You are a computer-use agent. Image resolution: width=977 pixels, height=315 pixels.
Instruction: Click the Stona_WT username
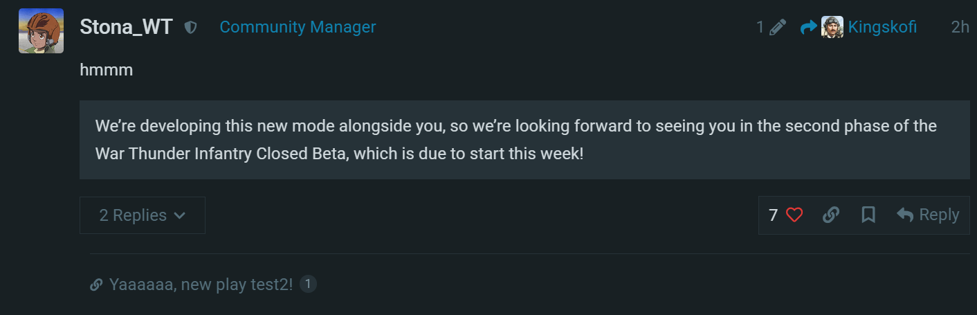[126, 27]
